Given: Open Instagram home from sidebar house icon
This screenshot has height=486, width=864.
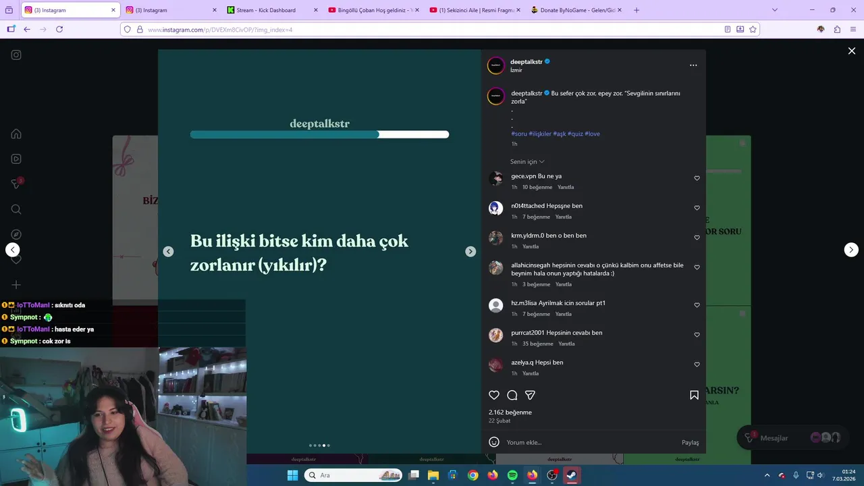Looking at the screenshot, I should pos(16,134).
